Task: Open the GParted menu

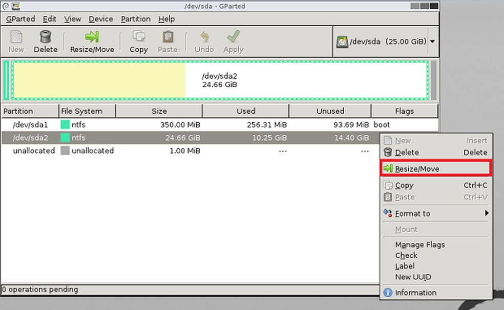Action: [20, 19]
